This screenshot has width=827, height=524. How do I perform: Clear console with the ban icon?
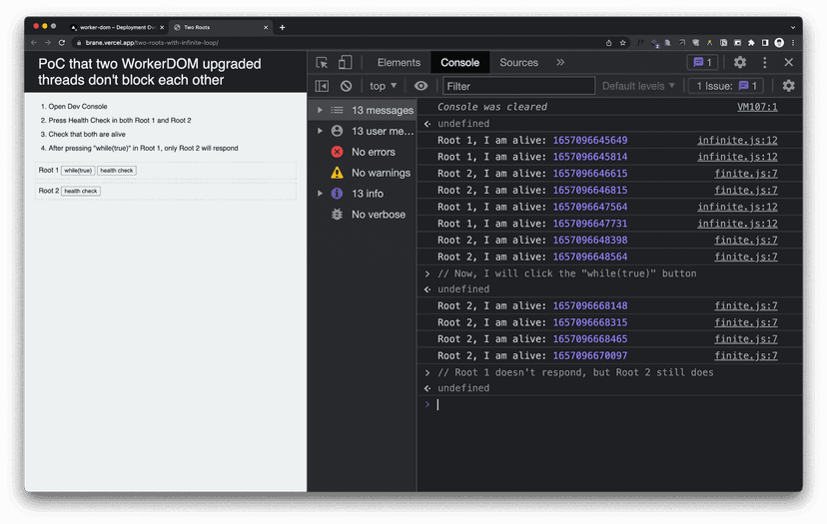tap(346, 86)
